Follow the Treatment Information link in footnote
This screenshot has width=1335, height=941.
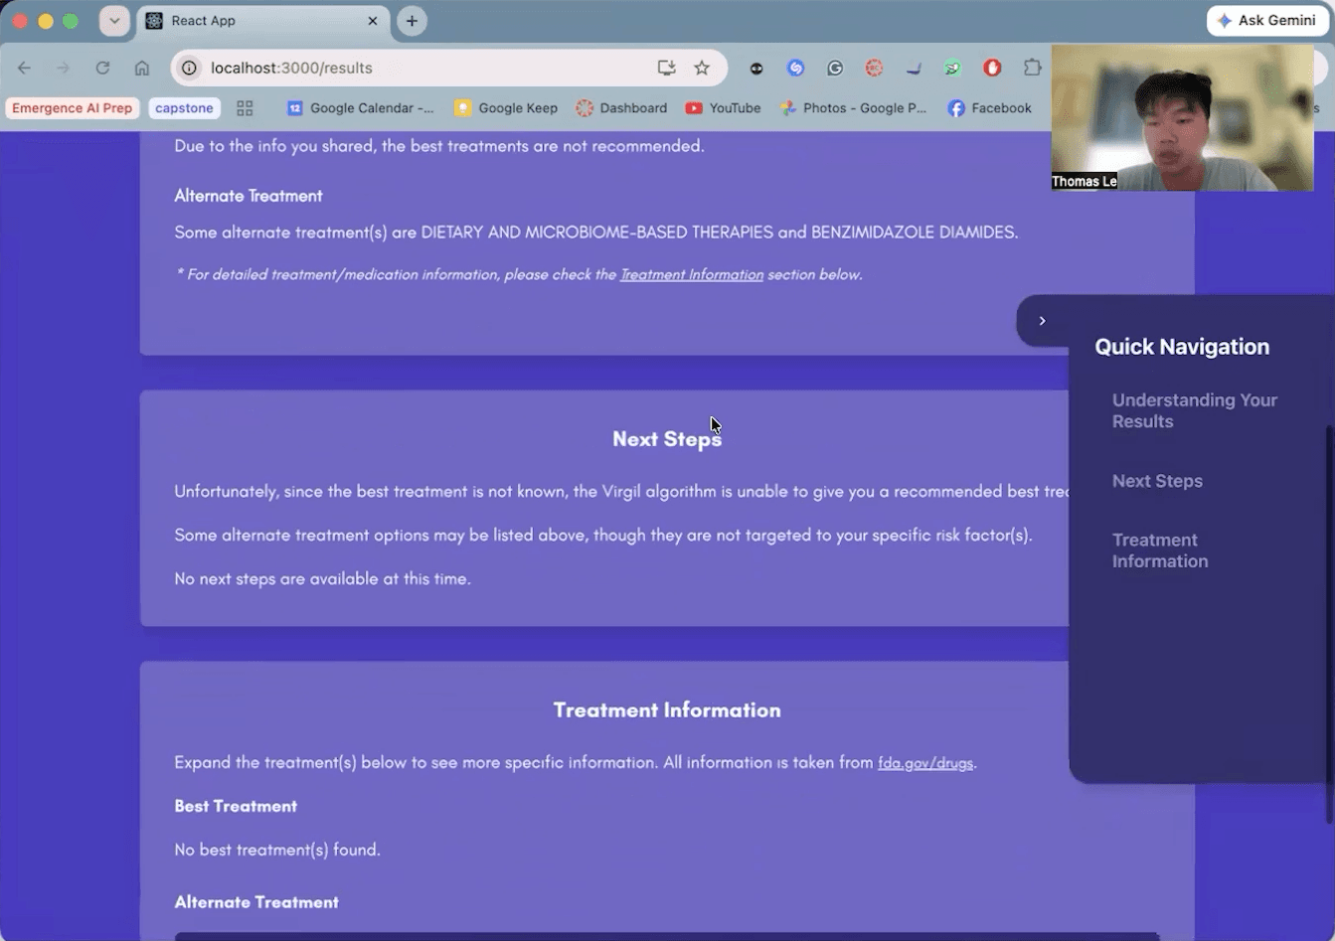pyautogui.click(x=692, y=274)
